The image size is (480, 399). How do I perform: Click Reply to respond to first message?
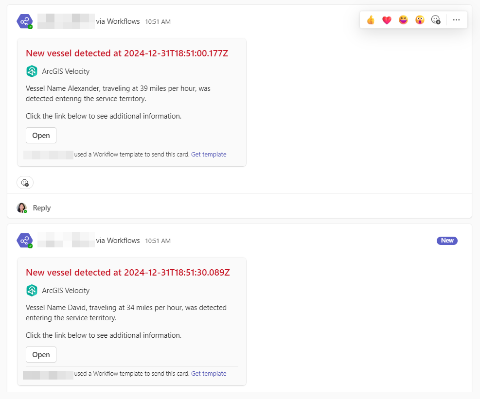pyautogui.click(x=42, y=208)
